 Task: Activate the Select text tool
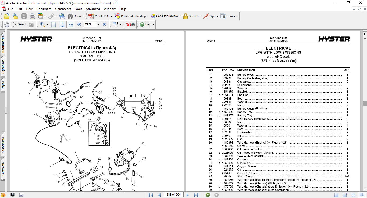tap(19, 24)
